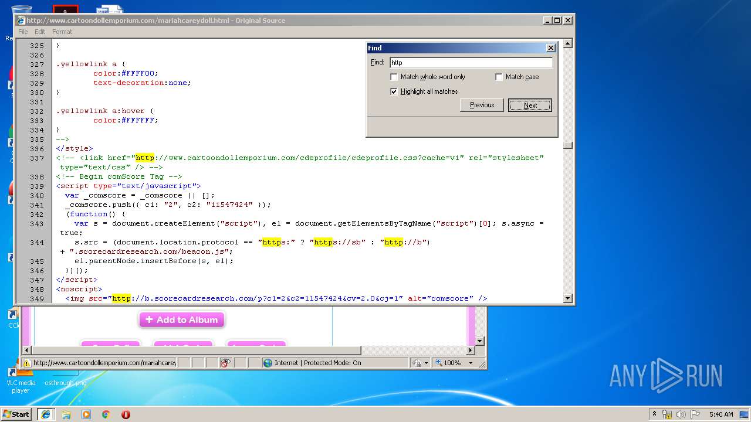Click the highlighted http in the link href line
751x422 pixels.
(145, 158)
